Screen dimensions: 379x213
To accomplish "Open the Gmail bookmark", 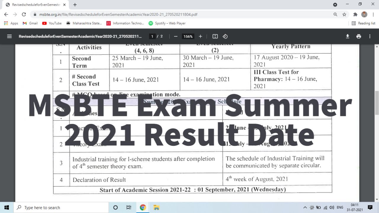I will point(30,23).
